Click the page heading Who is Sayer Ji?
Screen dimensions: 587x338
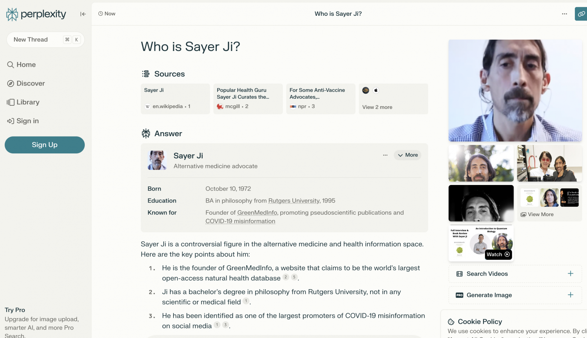(190, 47)
